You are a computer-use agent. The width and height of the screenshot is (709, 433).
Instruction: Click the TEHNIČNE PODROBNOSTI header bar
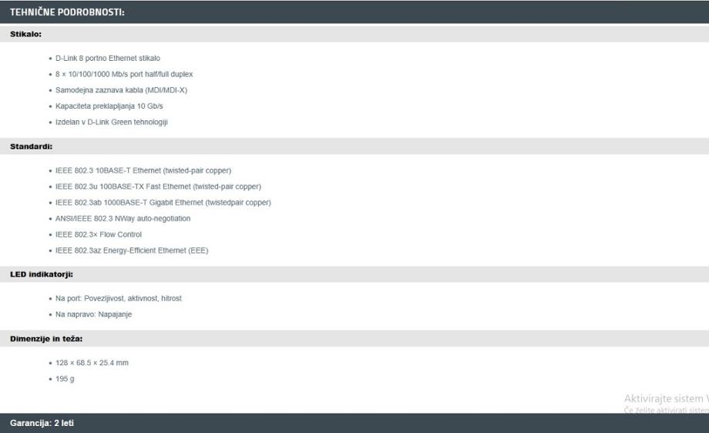click(x=354, y=12)
